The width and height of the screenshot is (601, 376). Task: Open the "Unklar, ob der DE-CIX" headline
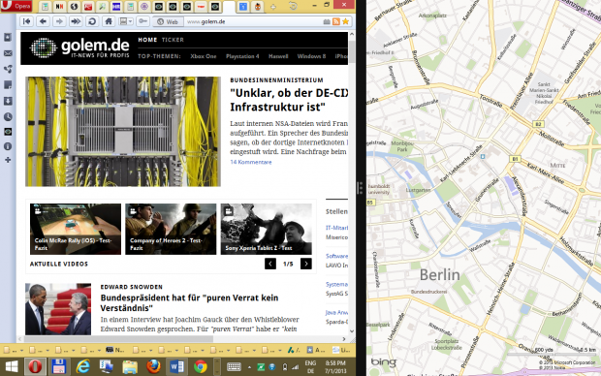[x=289, y=100]
